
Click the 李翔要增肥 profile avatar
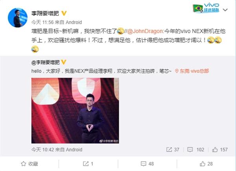18,18
